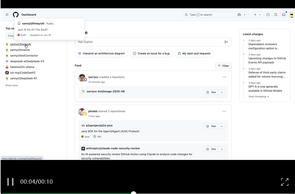The height and width of the screenshot is (194, 295).
Task: Click the send arrow in Ask Copilot
Action: [226, 42]
